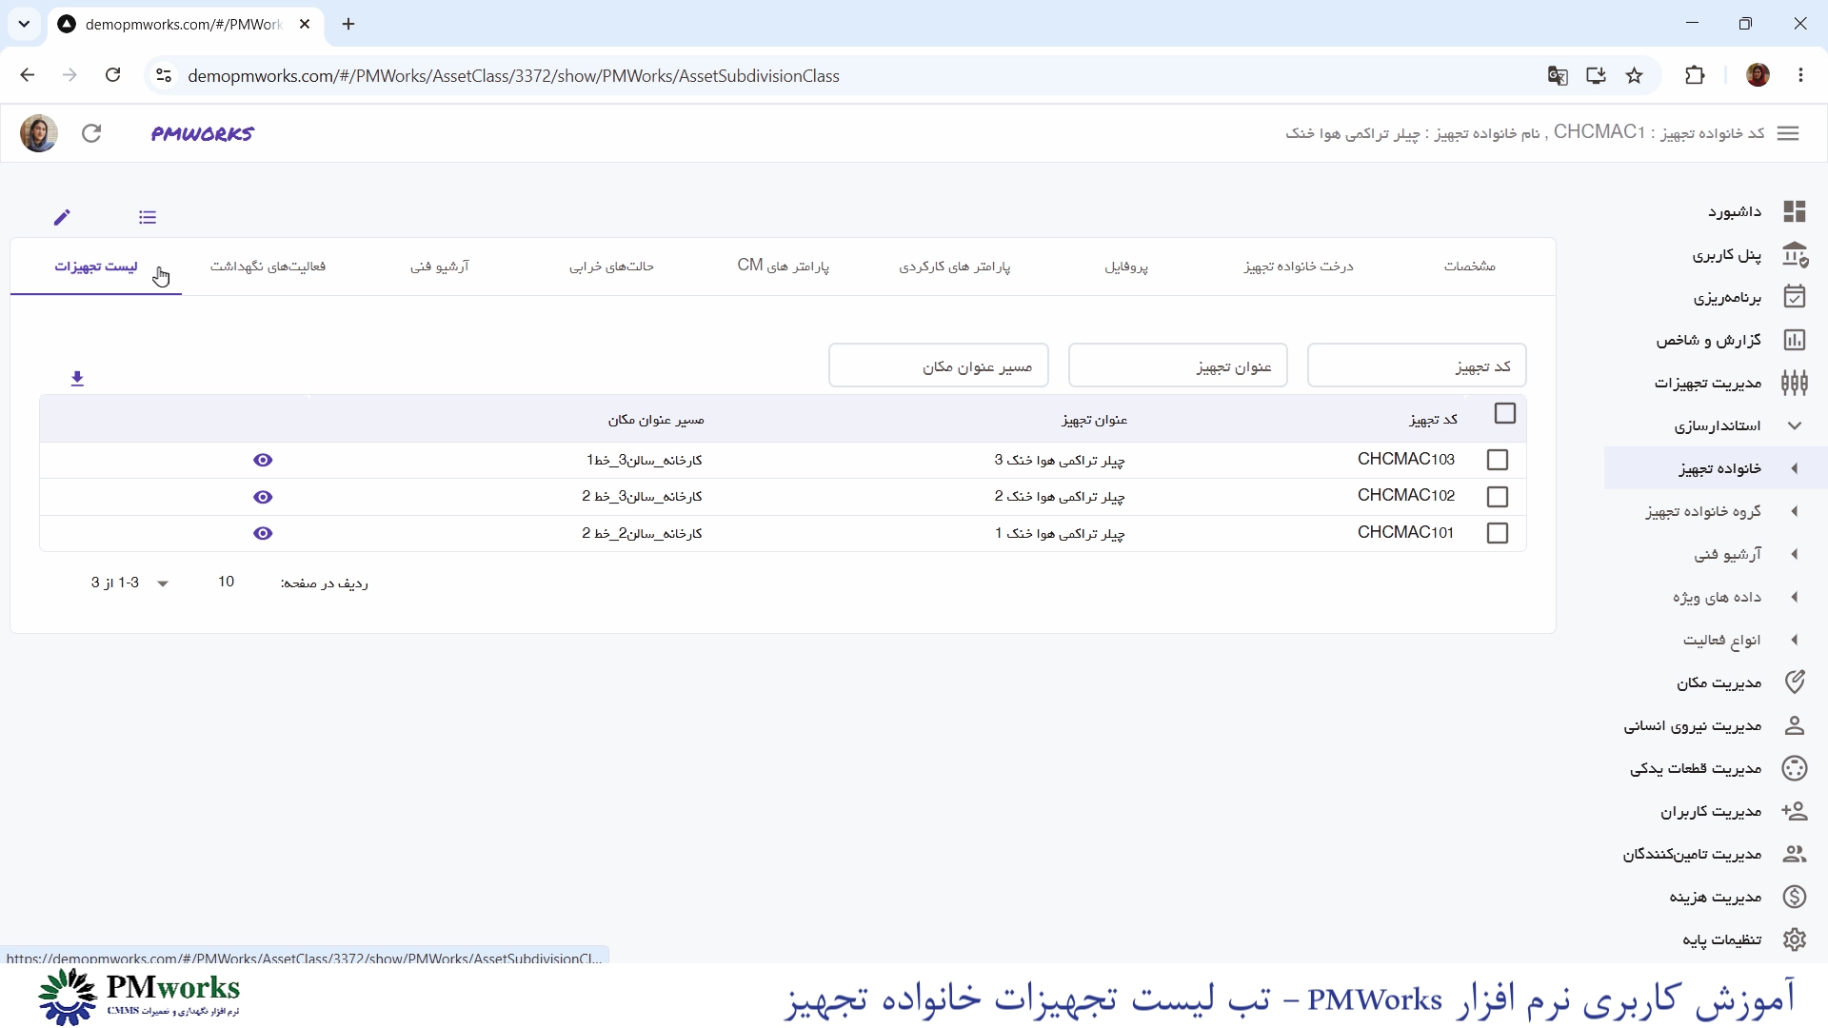The height and width of the screenshot is (1028, 1828).
Task: Tick the checkbox for CHCMAC101
Action: click(x=1498, y=533)
